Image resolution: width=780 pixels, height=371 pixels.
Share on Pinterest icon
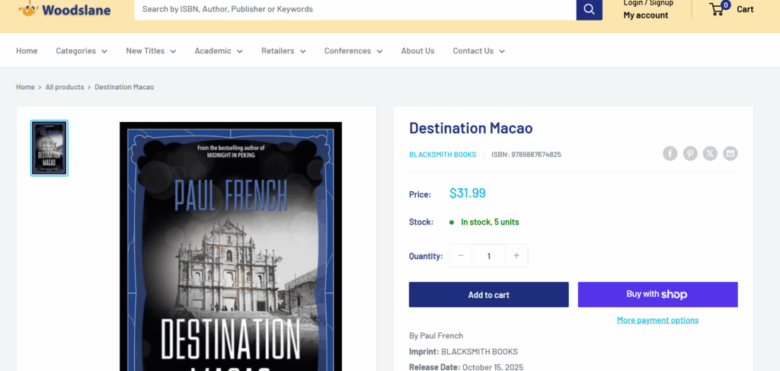coord(690,154)
